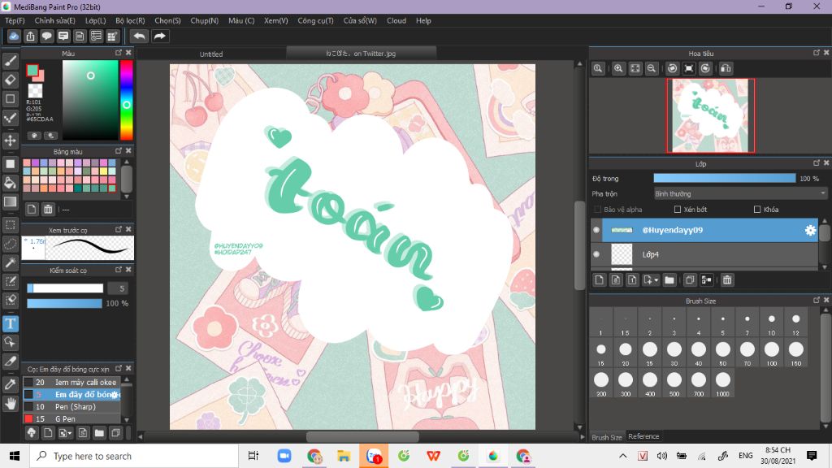Click the rainbow hue strip
The image size is (832, 468).
click(126, 100)
